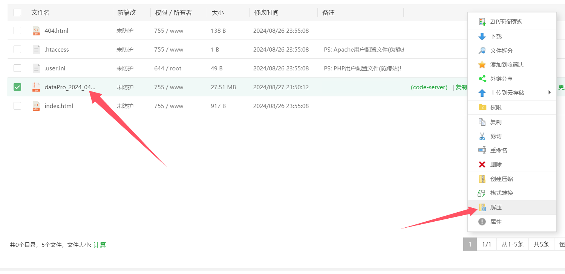
Task: Click the (code-server) link on zip row
Action: 429,87
